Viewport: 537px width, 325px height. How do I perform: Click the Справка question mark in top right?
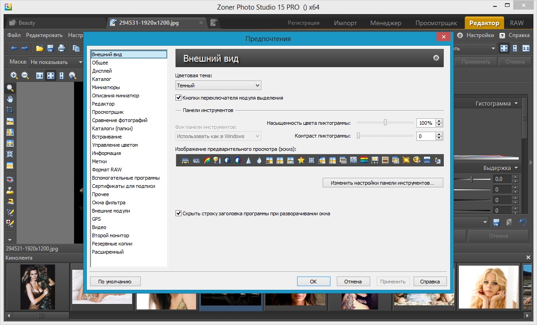[502, 35]
